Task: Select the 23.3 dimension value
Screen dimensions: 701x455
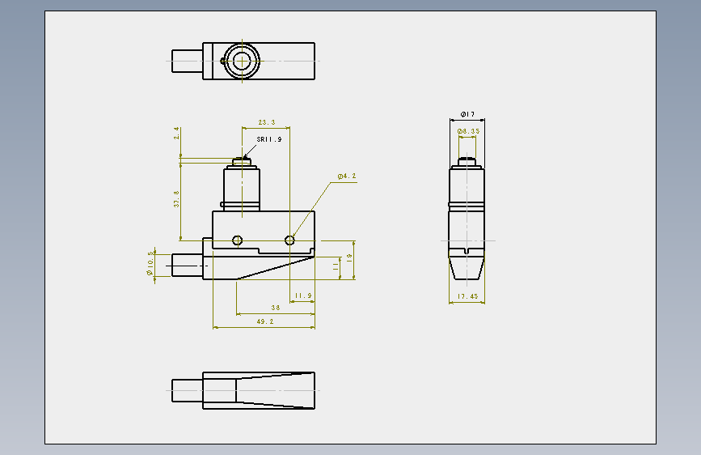Action: 267,122
